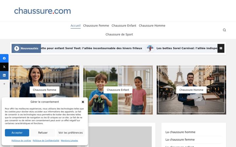Share on X (Twitter) sidebar icon
Image resolution: width=236 pixels, height=147 pixels.
(x=4, y=67)
